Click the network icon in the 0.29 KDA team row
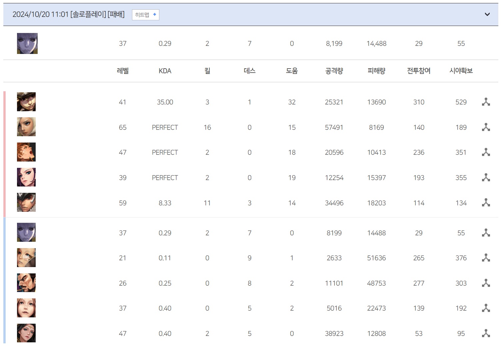This screenshot has width=501, height=349. (486, 233)
